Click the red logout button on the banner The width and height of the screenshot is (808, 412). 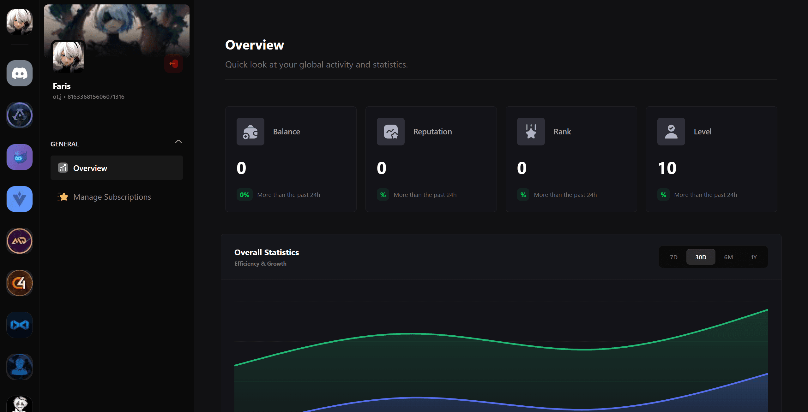point(173,63)
